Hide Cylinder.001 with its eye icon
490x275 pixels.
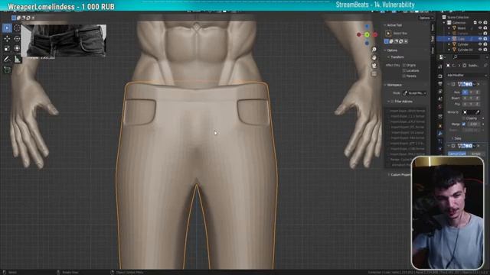480,50
